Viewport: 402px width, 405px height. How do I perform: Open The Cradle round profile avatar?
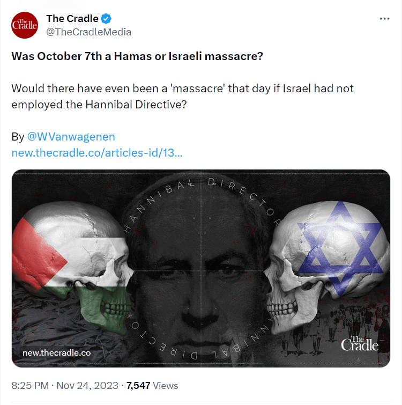25,25
